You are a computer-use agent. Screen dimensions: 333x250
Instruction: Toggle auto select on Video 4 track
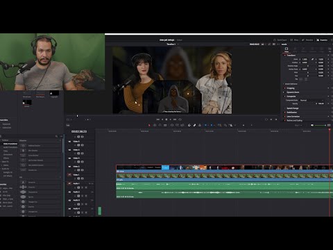(78, 153)
